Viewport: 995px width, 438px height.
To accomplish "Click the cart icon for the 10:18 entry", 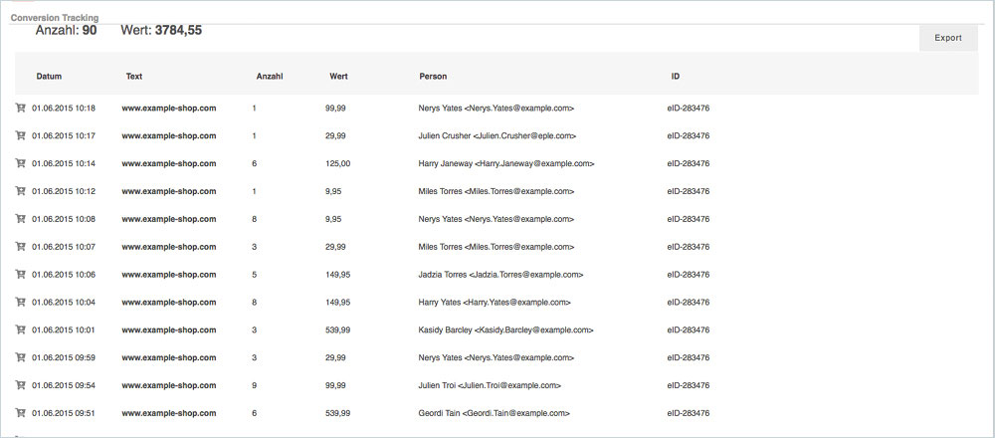I will pos(20,108).
